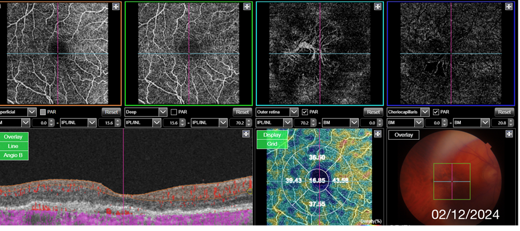Click the date 02/12/2024 label

(x=466, y=214)
